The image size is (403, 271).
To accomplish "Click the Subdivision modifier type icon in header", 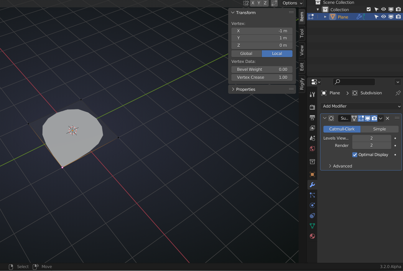I will tap(331, 118).
